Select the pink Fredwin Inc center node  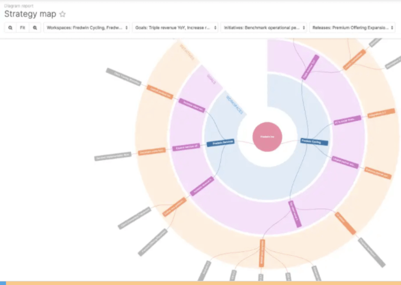[x=267, y=137]
